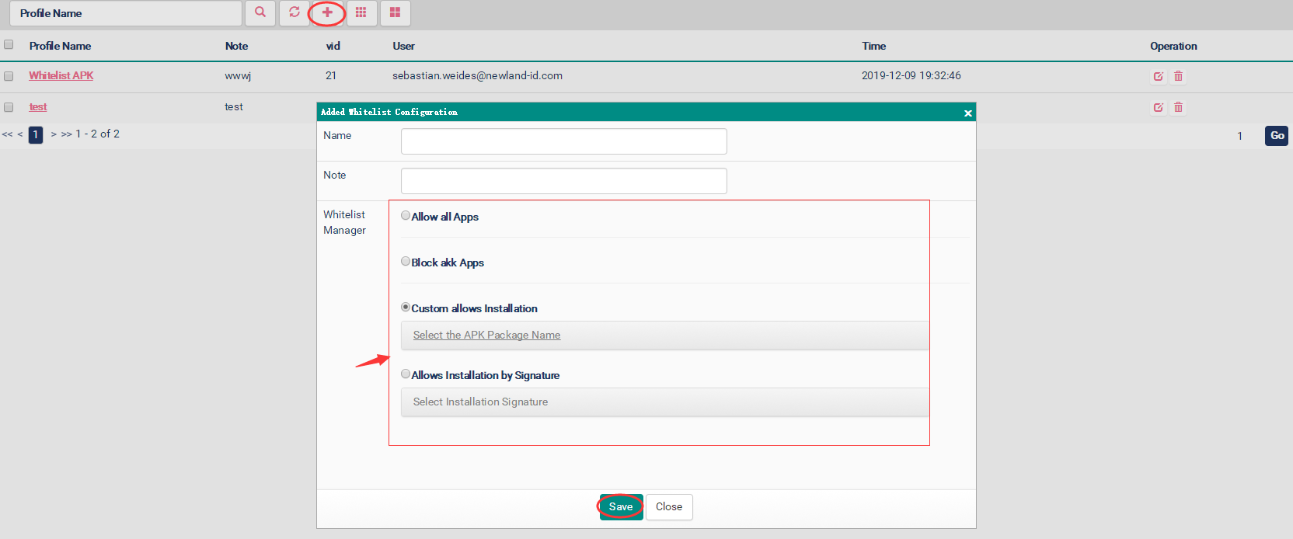Check the Whitelist APK row checkbox
The width and height of the screenshot is (1293, 539).
[x=9, y=76]
